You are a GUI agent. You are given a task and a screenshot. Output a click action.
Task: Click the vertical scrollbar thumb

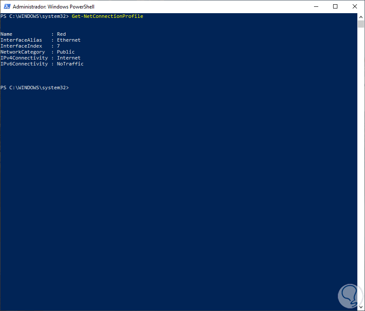click(x=361, y=24)
